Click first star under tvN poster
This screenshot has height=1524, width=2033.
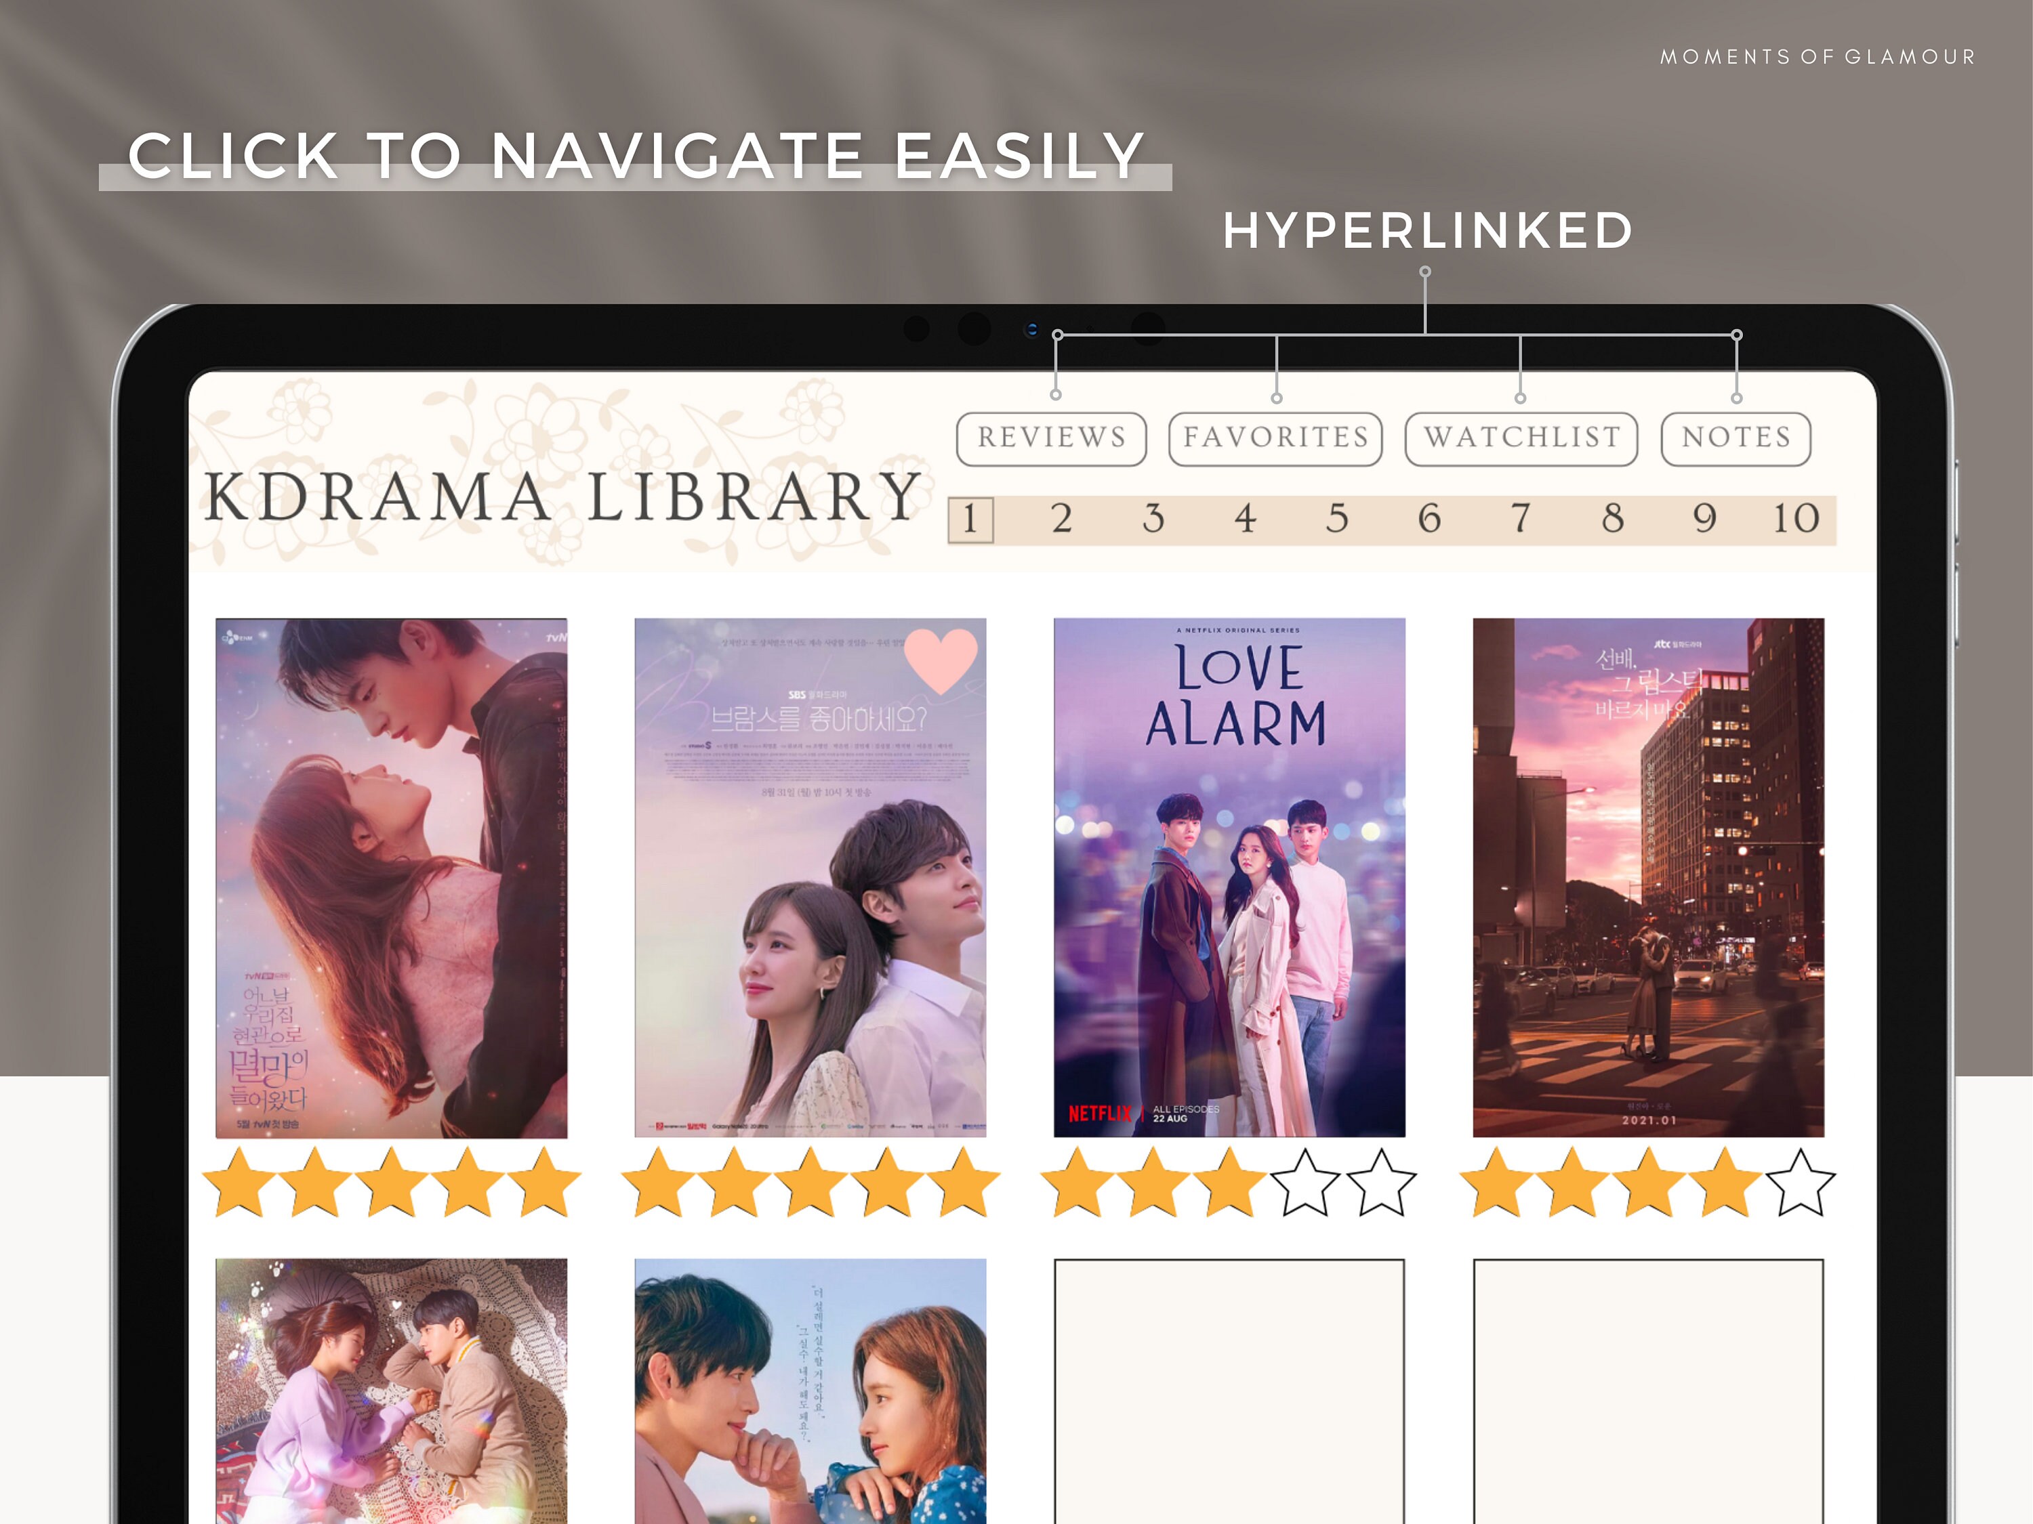click(x=238, y=1182)
